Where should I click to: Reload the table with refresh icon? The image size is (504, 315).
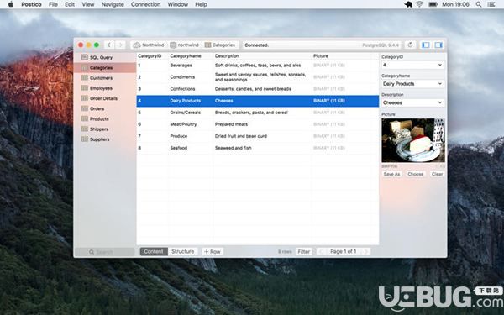coord(410,45)
